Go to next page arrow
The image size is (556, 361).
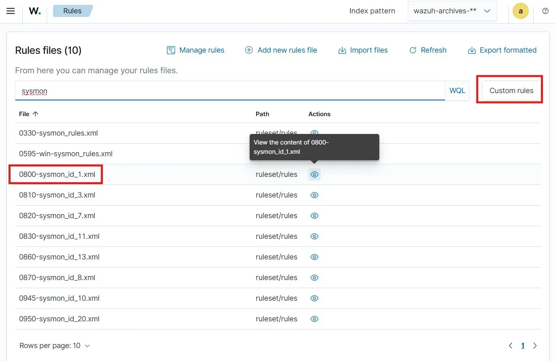pos(535,346)
